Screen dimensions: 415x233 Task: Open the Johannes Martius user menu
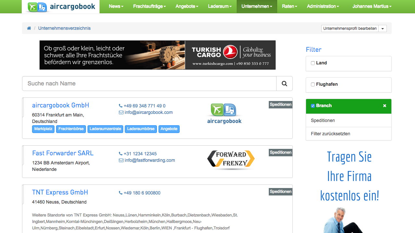(372, 6)
